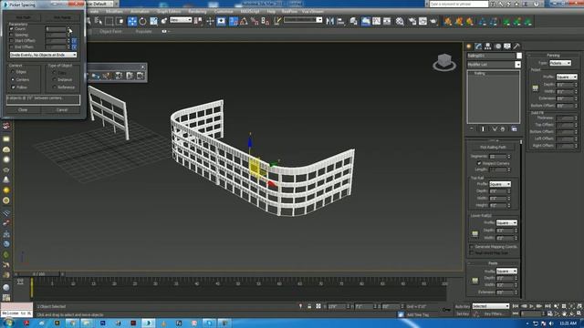Open the Rendering menu
This screenshot has width=584, height=328.
click(197, 12)
